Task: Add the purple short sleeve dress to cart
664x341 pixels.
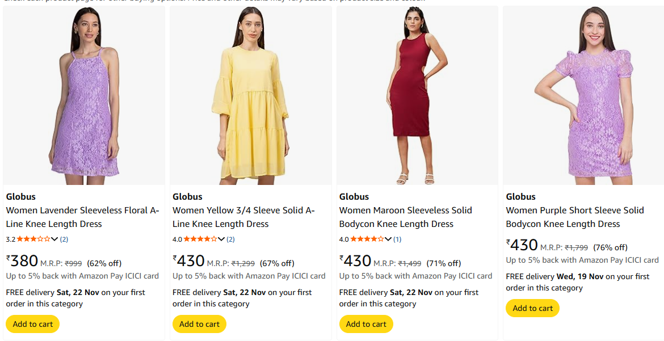Action: click(532, 308)
